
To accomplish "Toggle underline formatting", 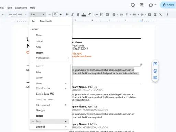I will (x=78, y=14).
